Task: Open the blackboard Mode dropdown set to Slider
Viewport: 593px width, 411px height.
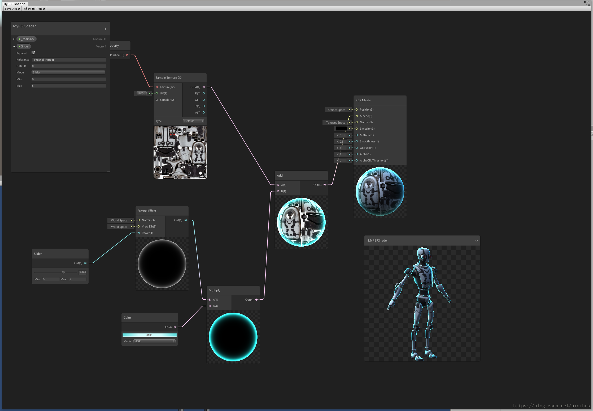Action: click(68, 72)
